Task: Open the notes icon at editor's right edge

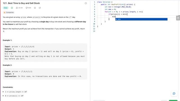Action: point(178,18)
